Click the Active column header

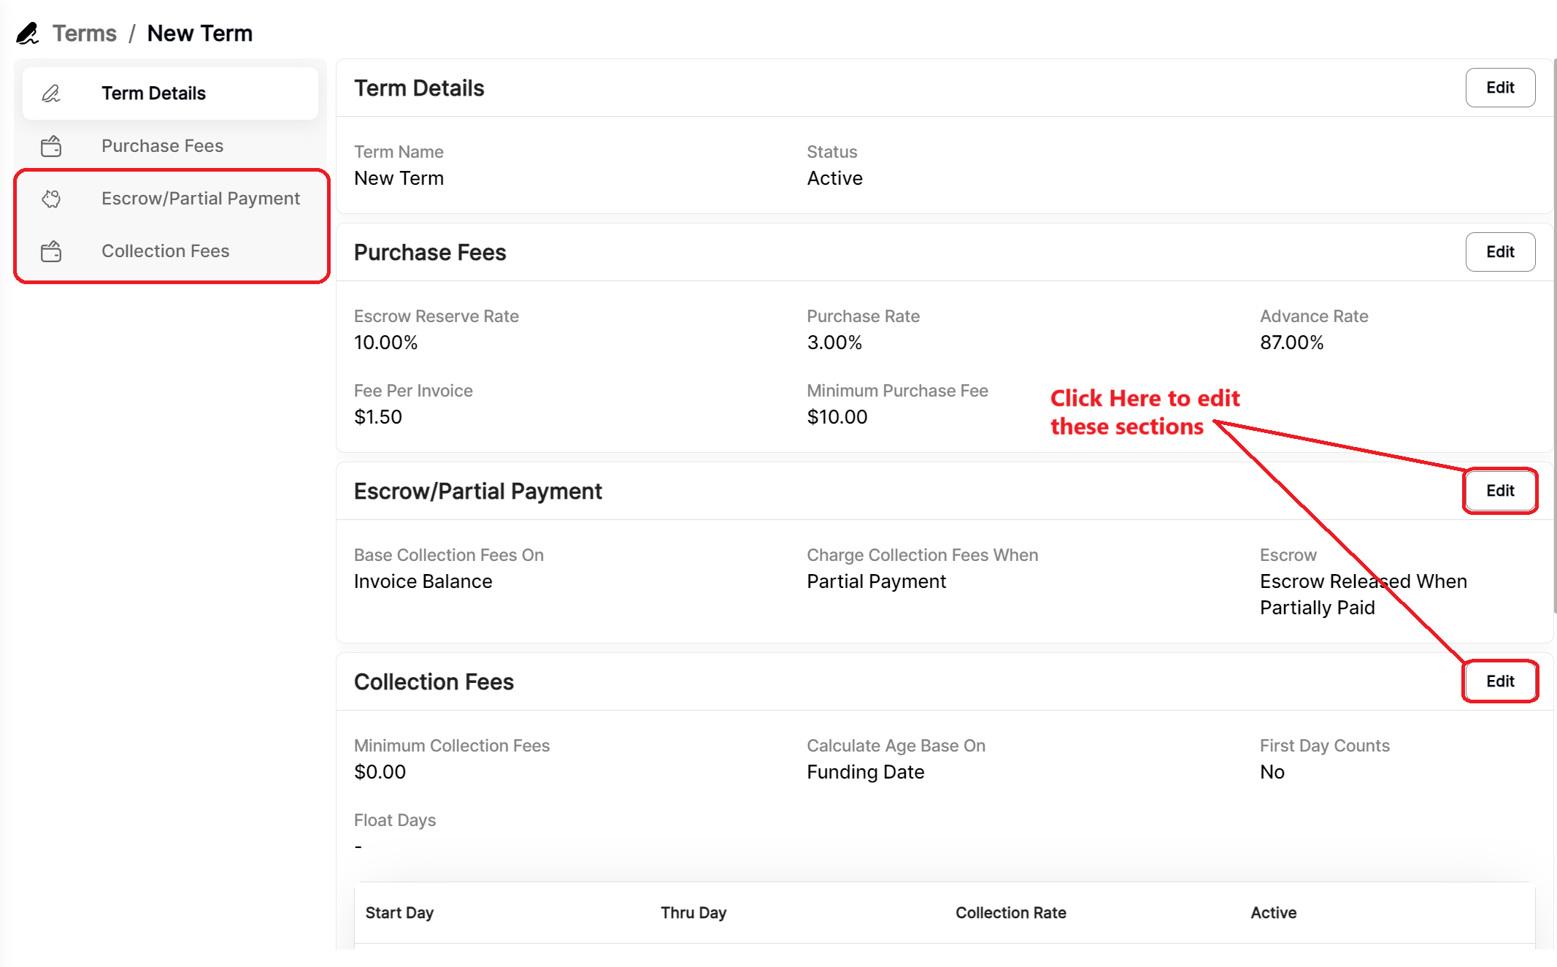coord(1273,913)
